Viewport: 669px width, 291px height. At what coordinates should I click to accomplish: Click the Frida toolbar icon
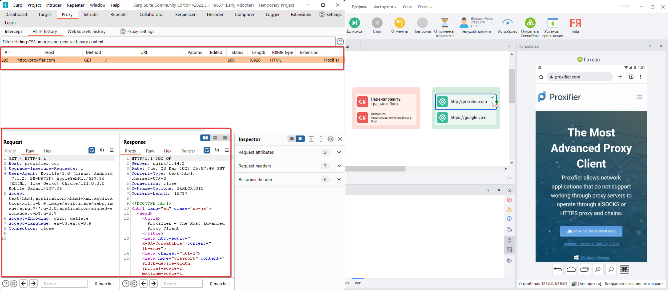point(575,23)
